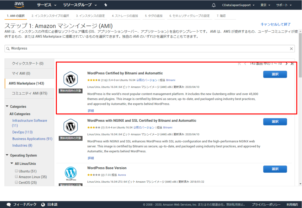Open the 東京 region dropdown
The height and width of the screenshot is (208, 302).
coord(265,5)
